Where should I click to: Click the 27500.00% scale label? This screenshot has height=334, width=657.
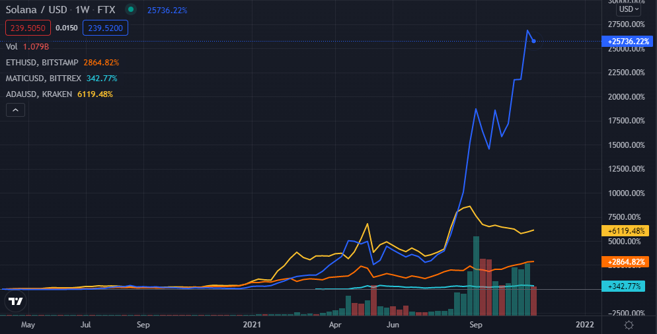pyautogui.click(x=627, y=24)
